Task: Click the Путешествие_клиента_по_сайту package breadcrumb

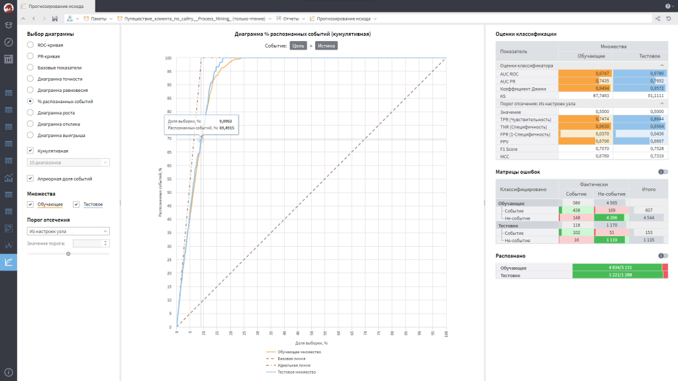Action: (x=191, y=19)
